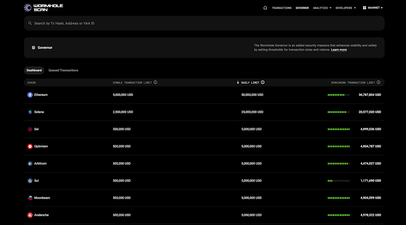
Task: Open the Learn more link
Action: [339, 50]
